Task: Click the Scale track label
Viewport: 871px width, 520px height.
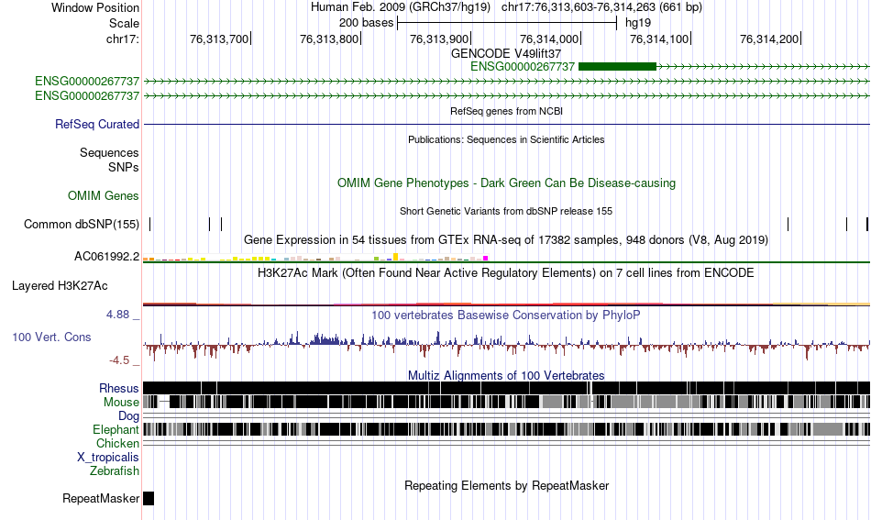Action: tap(124, 23)
